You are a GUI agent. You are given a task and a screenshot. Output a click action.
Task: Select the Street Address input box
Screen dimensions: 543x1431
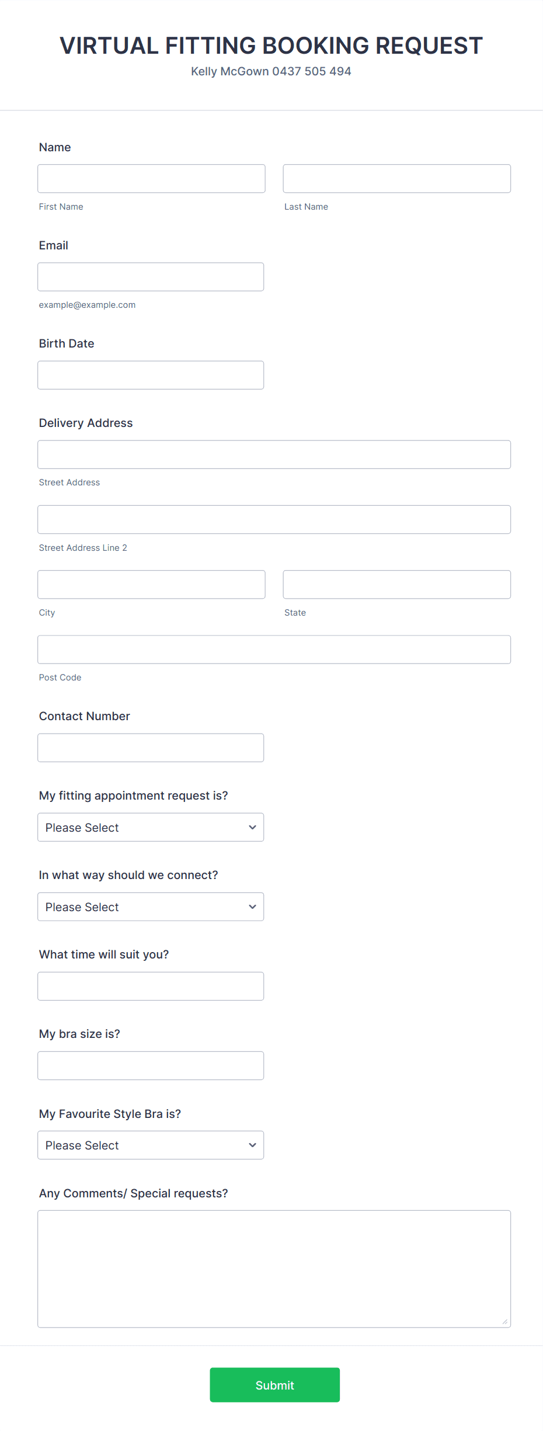274,454
